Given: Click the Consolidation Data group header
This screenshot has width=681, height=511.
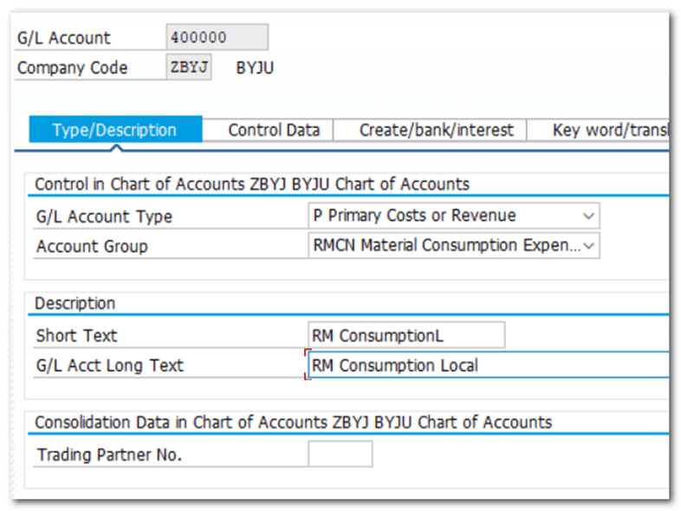Looking at the screenshot, I should click(x=293, y=423).
